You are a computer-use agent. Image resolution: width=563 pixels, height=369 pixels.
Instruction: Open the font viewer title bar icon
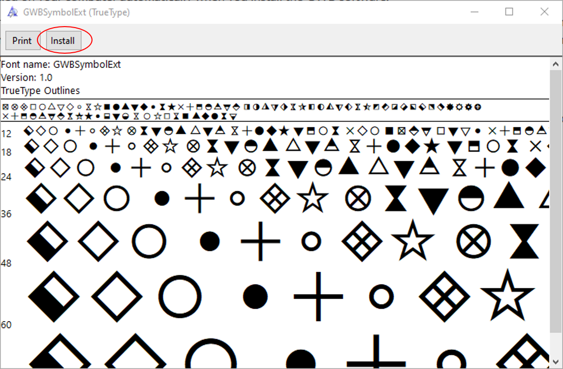[x=13, y=13]
